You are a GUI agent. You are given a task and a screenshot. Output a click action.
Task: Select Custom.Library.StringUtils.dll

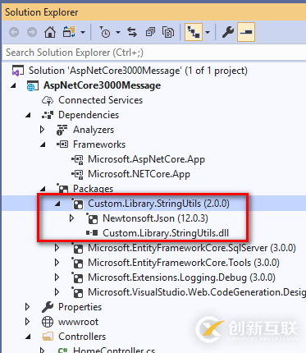click(x=166, y=233)
